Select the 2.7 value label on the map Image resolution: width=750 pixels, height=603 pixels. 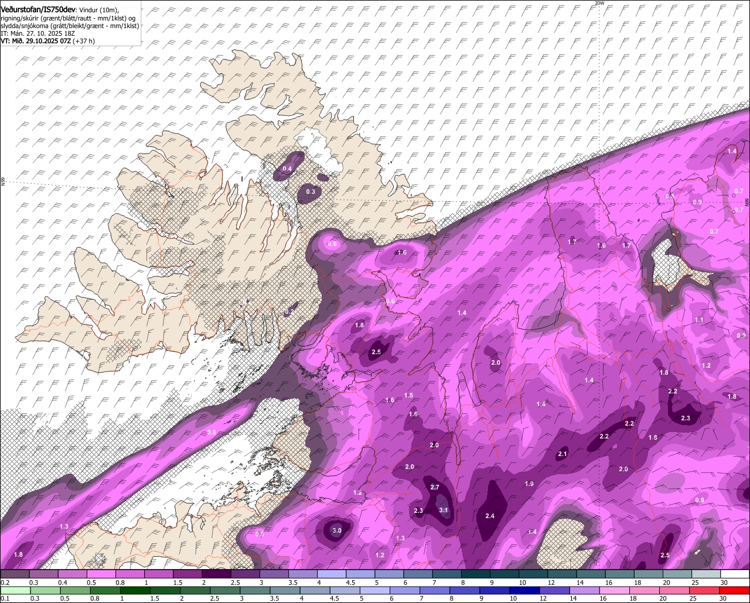435,487
